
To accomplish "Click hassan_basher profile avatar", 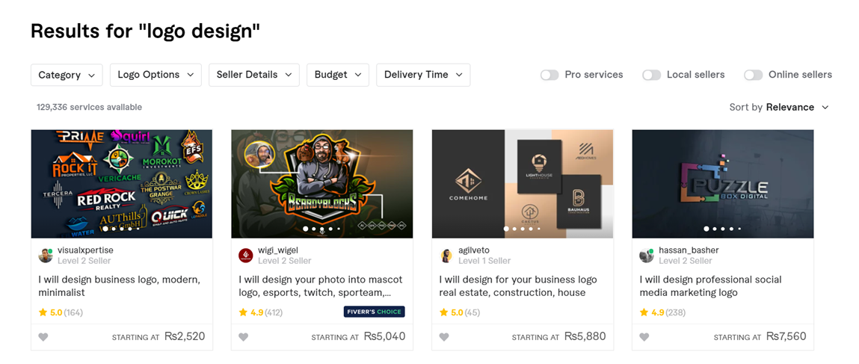I will pyautogui.click(x=647, y=256).
